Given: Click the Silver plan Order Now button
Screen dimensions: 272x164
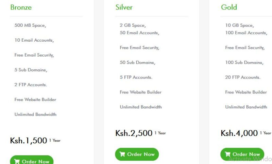Looking at the screenshot, I should pyautogui.click(x=137, y=154).
